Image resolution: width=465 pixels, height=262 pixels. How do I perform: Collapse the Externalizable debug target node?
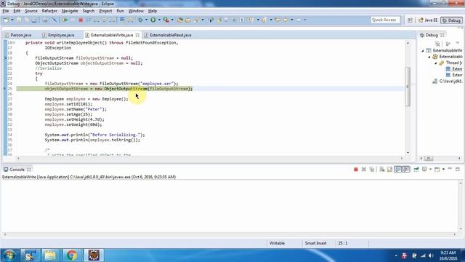click(x=429, y=57)
